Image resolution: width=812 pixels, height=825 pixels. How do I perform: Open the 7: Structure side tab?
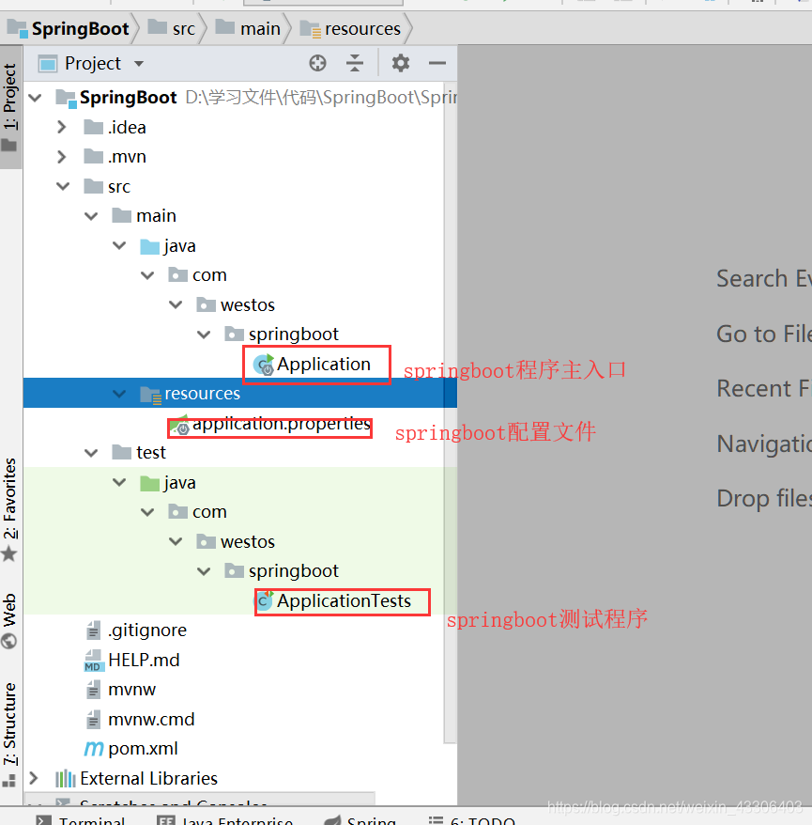[x=10, y=735]
